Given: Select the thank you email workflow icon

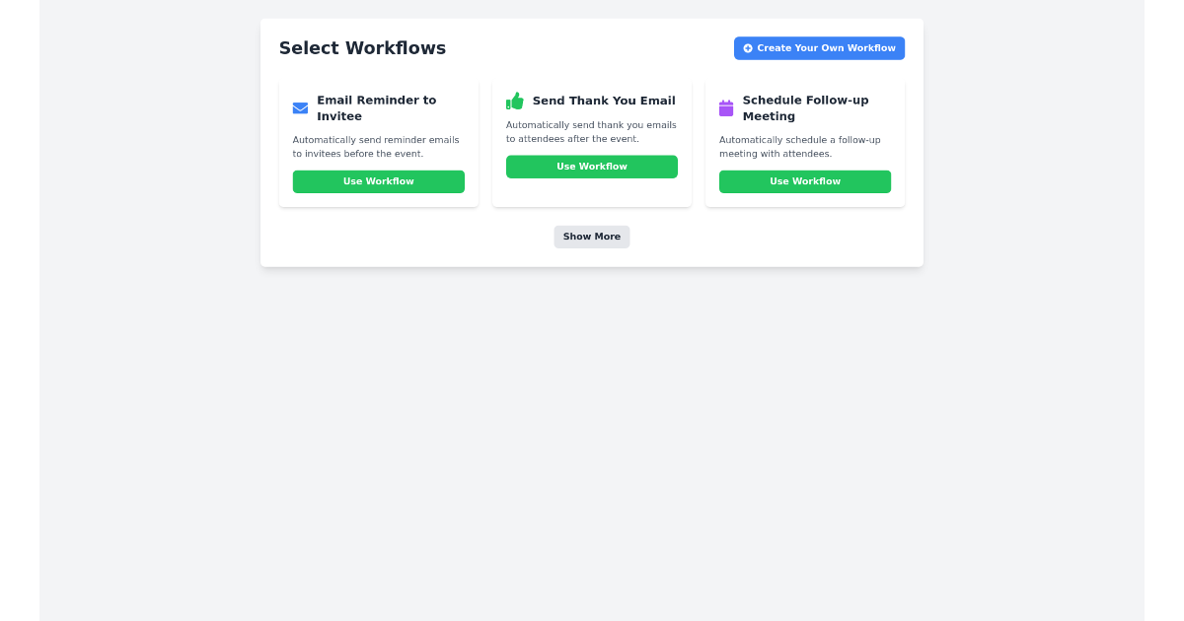Looking at the screenshot, I should 514,100.
